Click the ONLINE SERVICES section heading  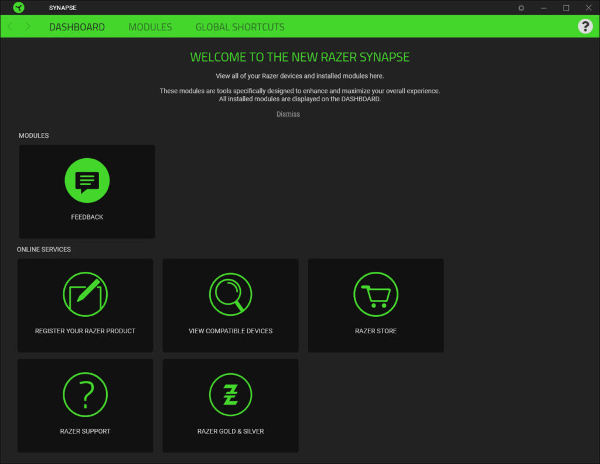tap(43, 250)
